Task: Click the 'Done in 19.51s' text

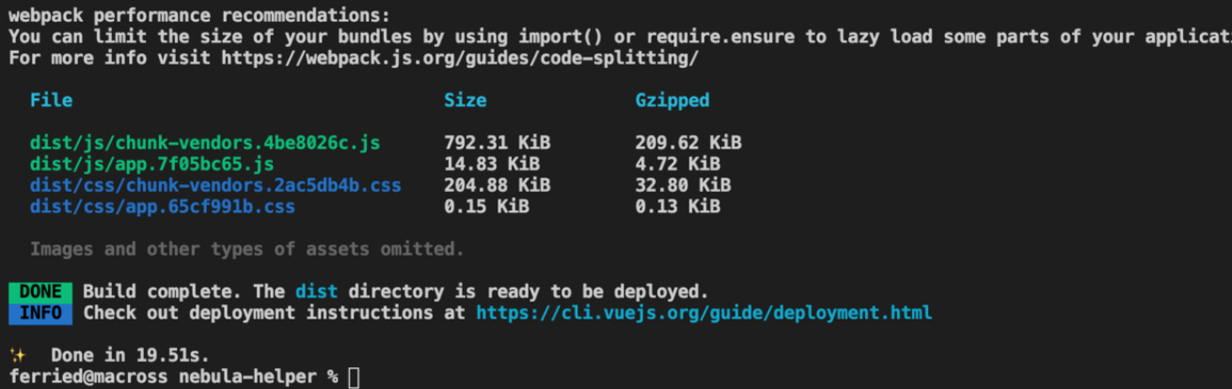Action: 130,355
